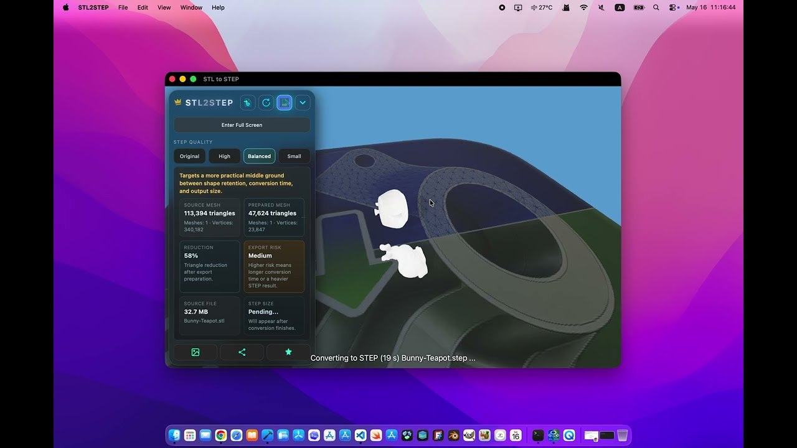Click the 32.7 MB source file size

pos(196,312)
